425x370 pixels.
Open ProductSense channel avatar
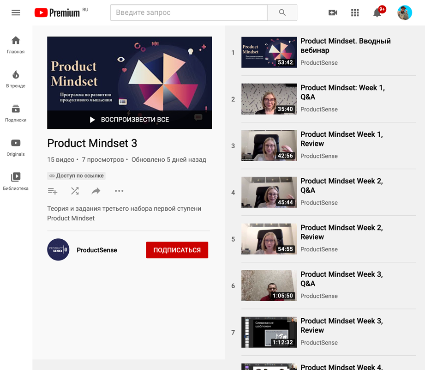(x=58, y=249)
